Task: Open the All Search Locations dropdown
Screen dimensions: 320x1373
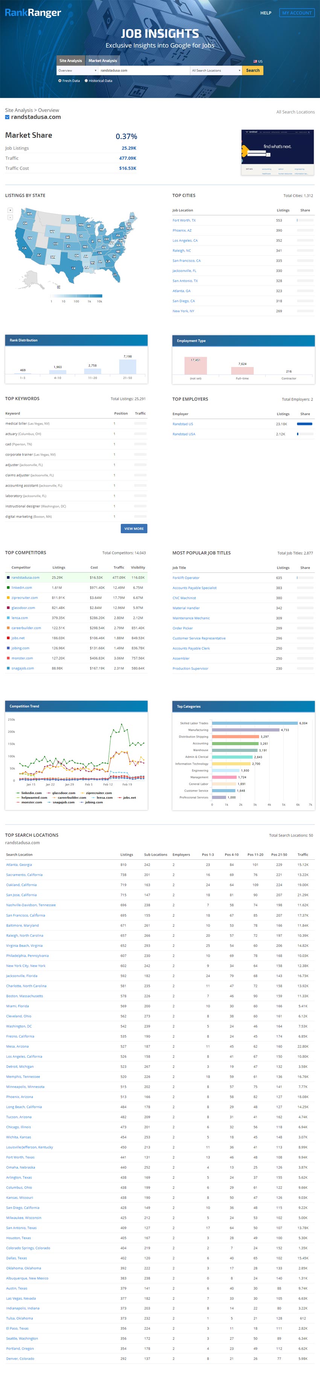Action: pyautogui.click(x=216, y=71)
